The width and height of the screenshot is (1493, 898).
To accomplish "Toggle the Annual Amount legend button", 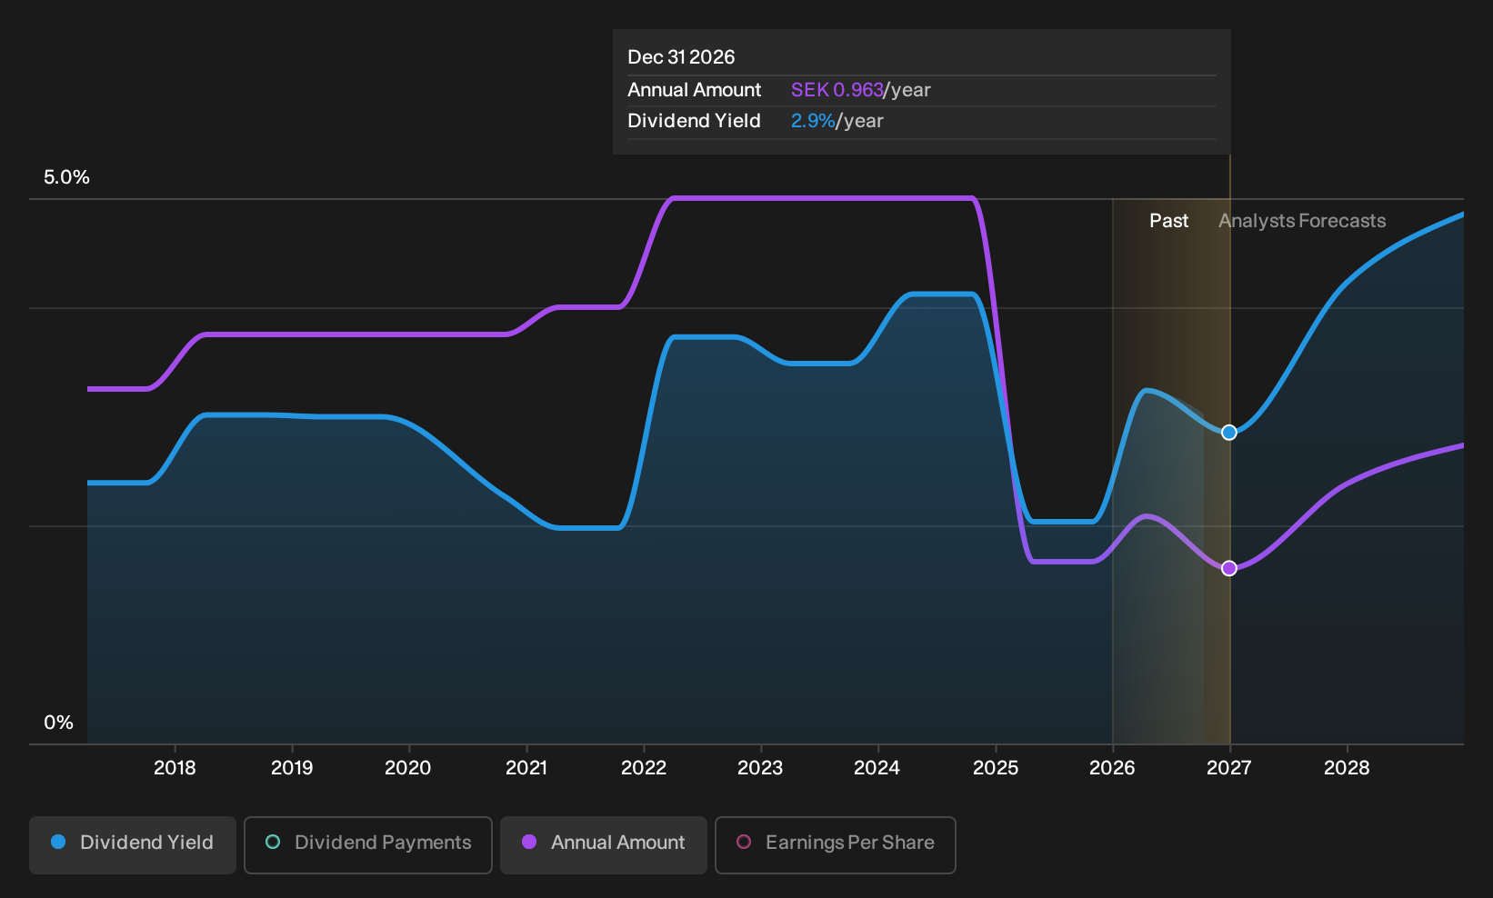I will point(604,844).
